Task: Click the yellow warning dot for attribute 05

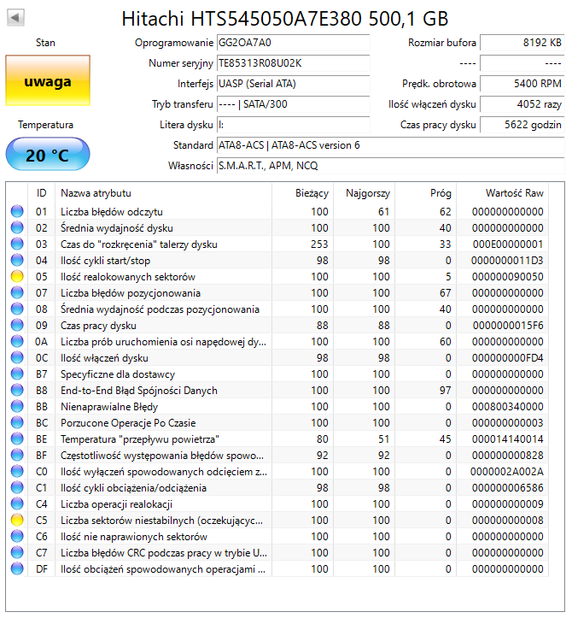Action: pyautogui.click(x=17, y=277)
